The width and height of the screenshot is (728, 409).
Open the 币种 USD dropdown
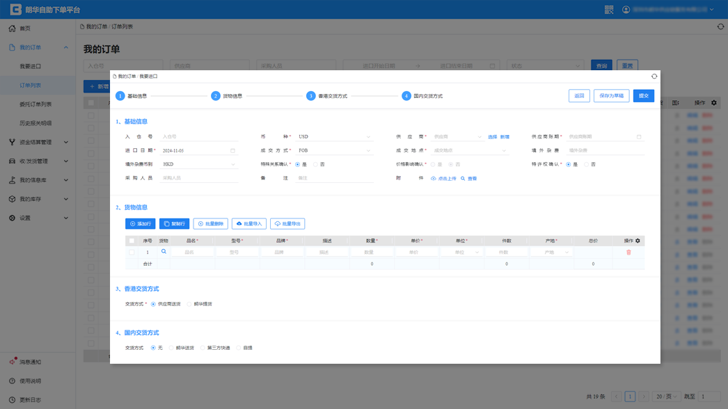pyautogui.click(x=334, y=137)
